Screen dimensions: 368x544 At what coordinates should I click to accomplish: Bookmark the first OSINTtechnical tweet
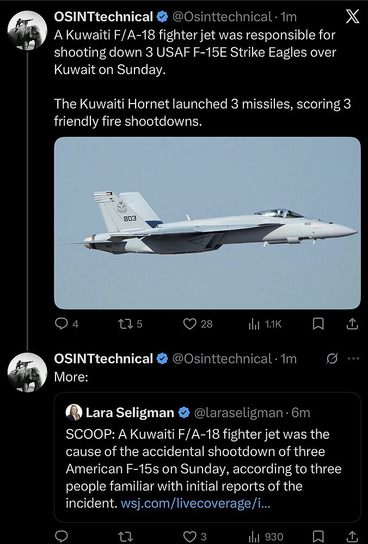click(x=318, y=324)
